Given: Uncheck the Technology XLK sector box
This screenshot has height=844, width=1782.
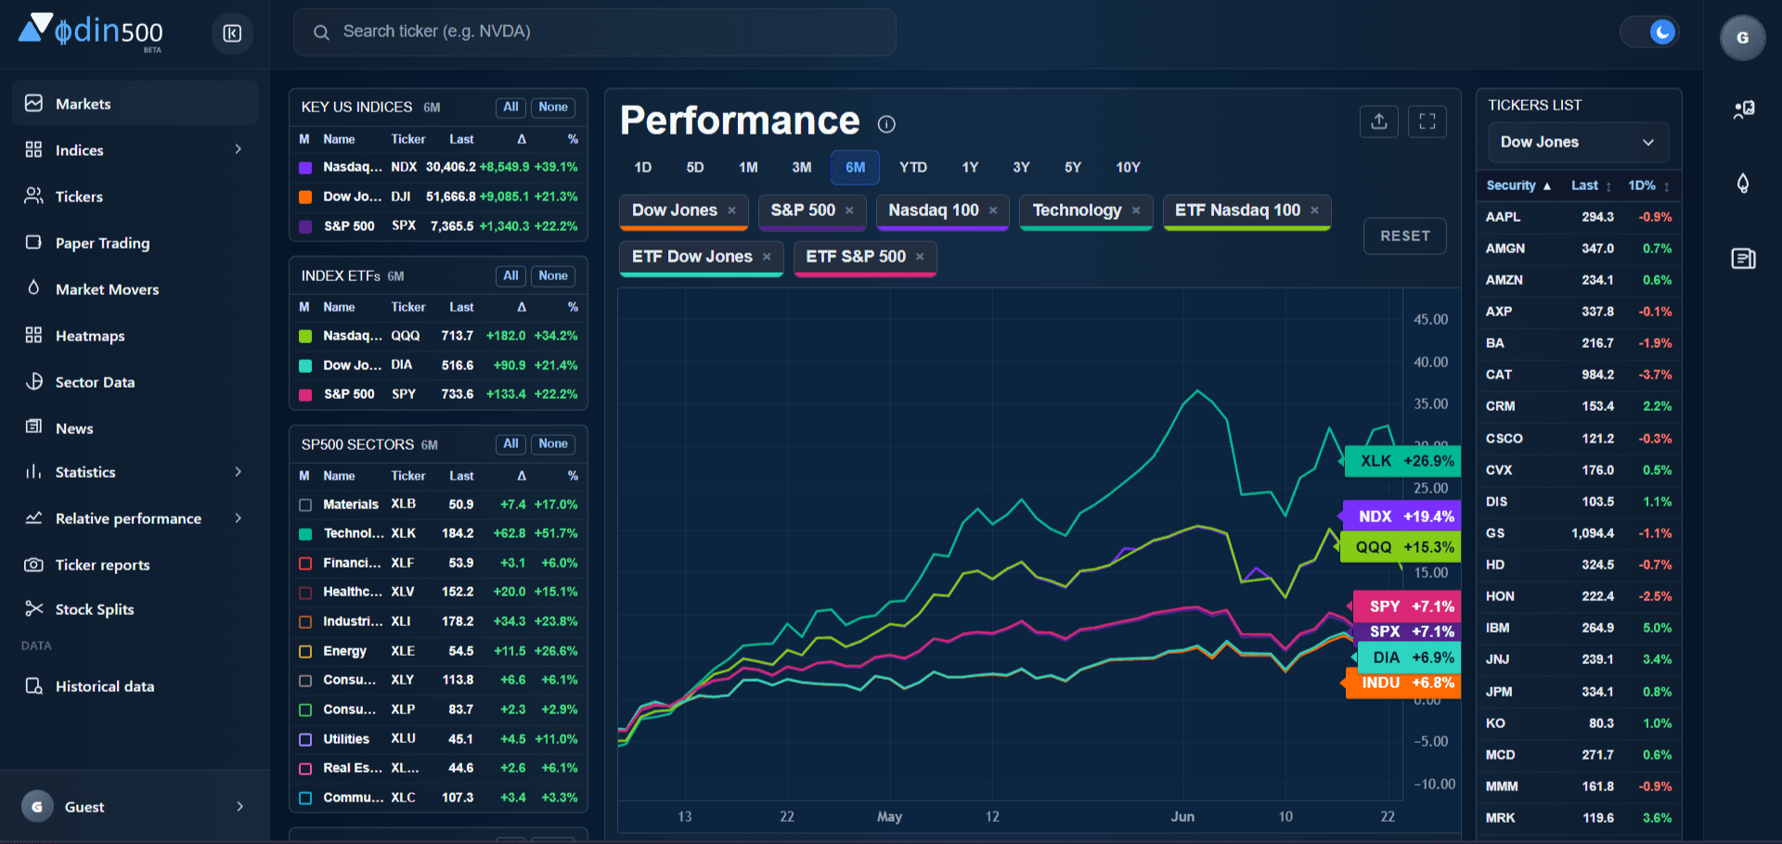Looking at the screenshot, I should coord(304,534).
